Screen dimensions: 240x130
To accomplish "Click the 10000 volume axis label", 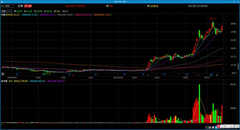I will click(233, 108).
